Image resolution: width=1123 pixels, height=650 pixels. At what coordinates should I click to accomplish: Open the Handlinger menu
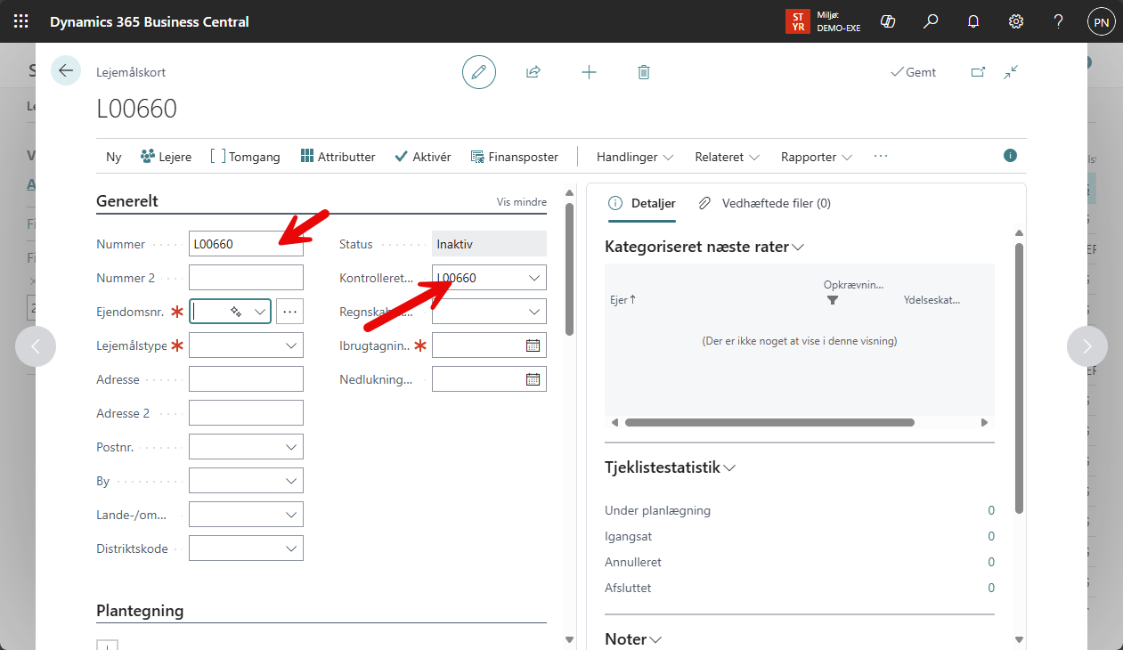(x=635, y=157)
